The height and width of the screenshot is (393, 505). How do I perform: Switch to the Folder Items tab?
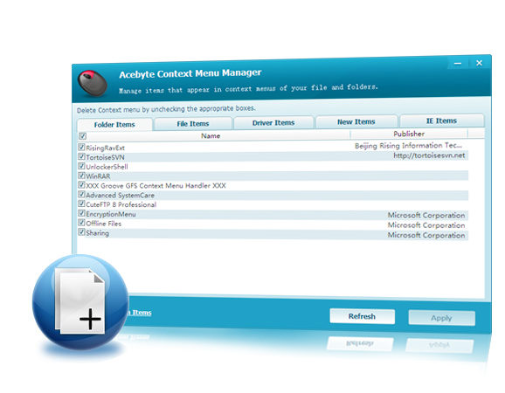[114, 125]
